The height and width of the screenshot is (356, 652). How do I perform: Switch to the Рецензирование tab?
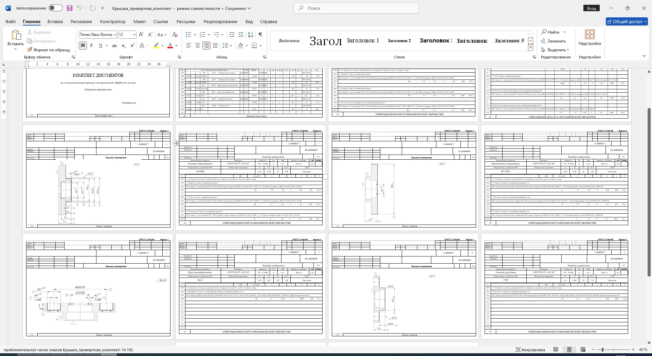[x=220, y=21]
